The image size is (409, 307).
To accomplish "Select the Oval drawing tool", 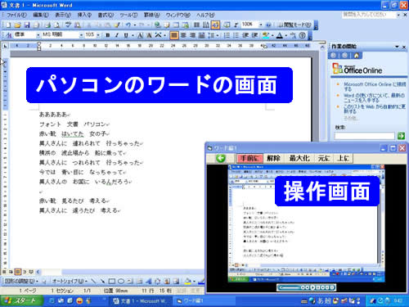I will click(x=121, y=281).
